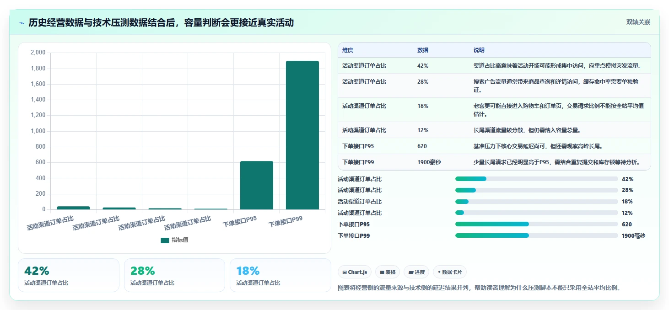Click the card title 历史经营数据与技术压测数据

pos(161,22)
